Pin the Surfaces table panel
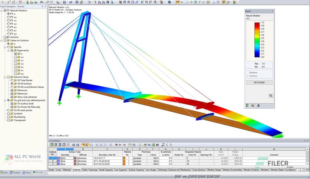This screenshot has width=310, height=179. click(x=305, y=141)
